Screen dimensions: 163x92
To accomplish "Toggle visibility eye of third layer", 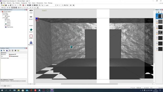I will [x=157, y=27].
